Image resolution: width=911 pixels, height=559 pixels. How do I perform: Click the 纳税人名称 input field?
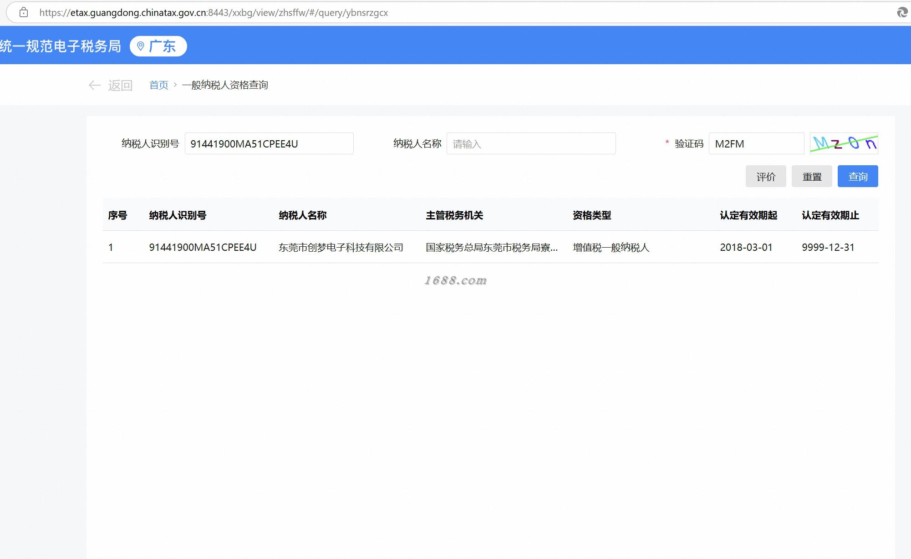pos(531,143)
